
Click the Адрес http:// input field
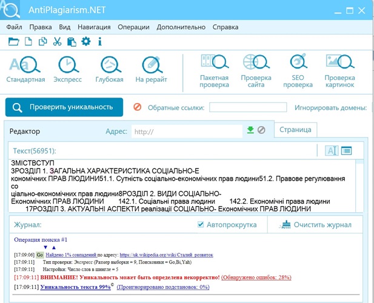(187, 132)
